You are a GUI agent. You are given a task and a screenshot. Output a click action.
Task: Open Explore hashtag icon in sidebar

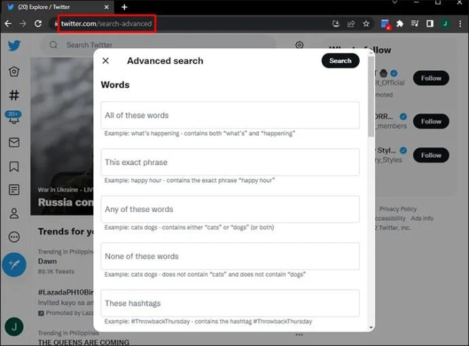point(14,95)
